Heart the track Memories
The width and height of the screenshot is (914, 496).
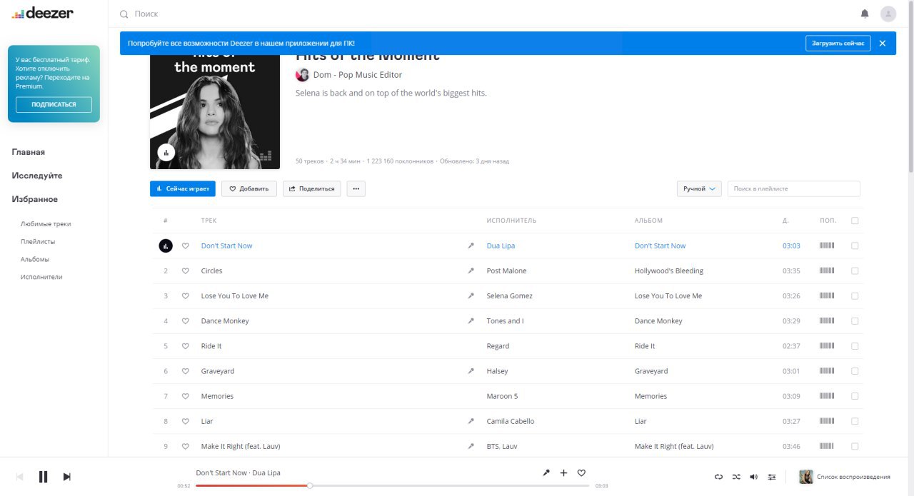[186, 396]
